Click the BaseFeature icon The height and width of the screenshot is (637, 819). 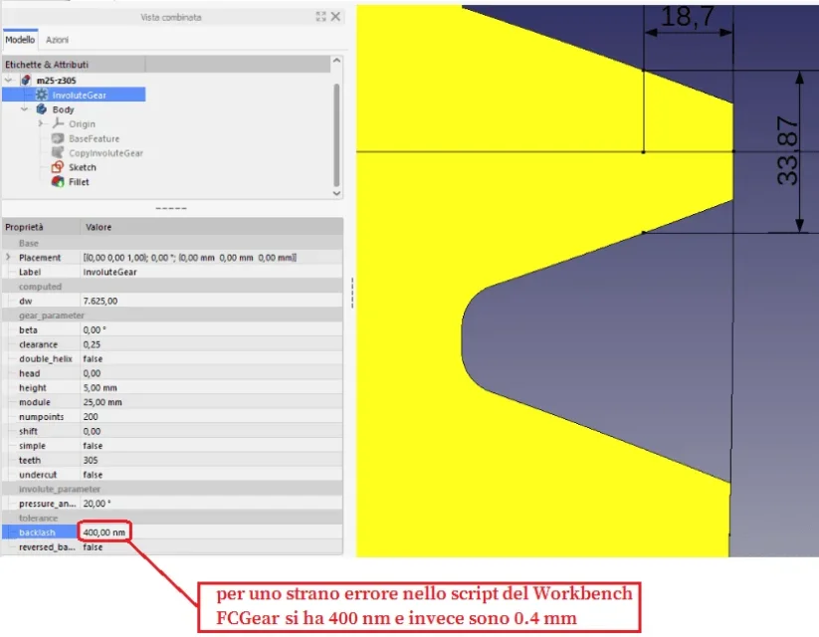[58, 138]
